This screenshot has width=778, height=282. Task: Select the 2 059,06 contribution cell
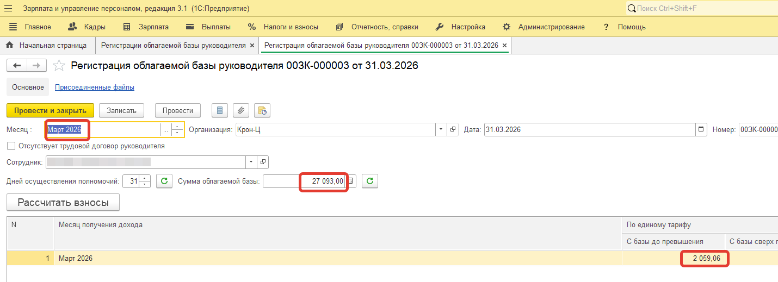tap(673, 258)
